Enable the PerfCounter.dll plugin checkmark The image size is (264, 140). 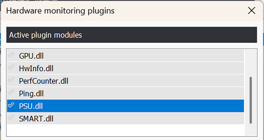click(x=11, y=80)
